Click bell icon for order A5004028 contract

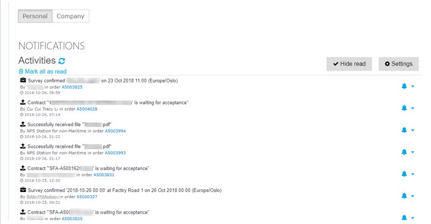[404, 108]
